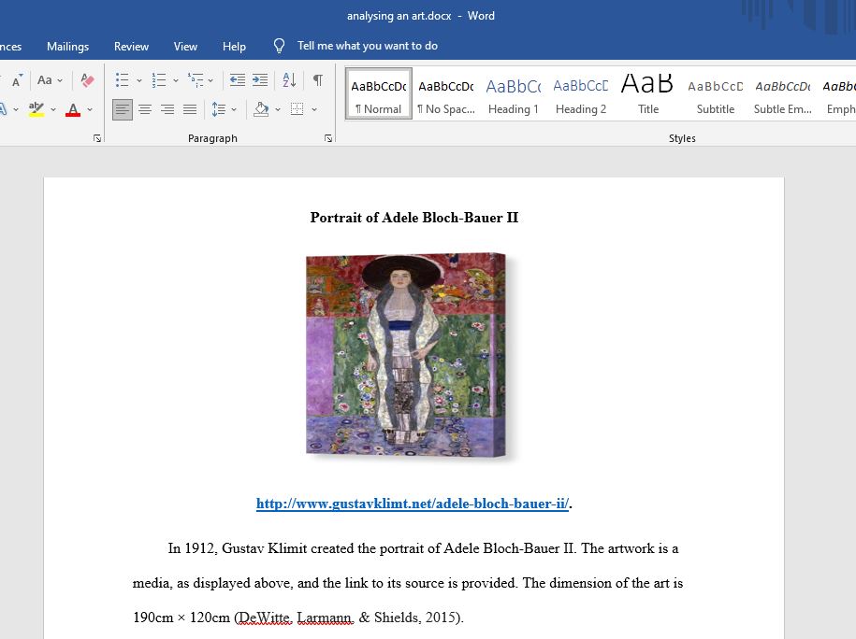Viewport: 856px width, 639px height.
Task: Apply the Emphasis style
Action: (838, 93)
